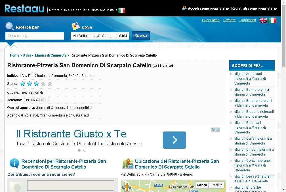Rate five stars in Stelle
Screen dimensions: 286x192
coord(50,84)
